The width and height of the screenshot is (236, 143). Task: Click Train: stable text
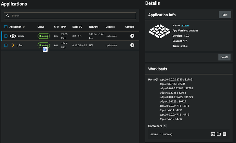[180, 46]
